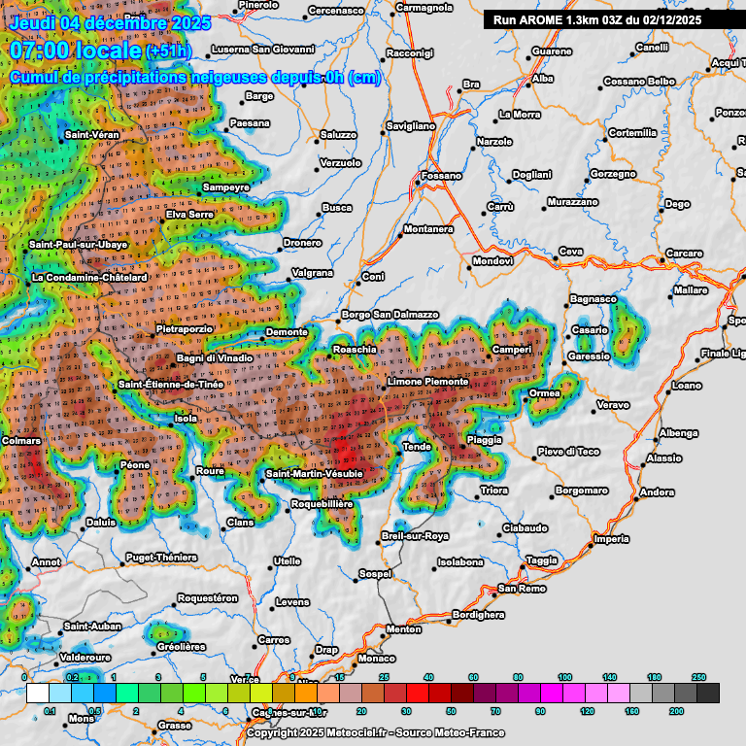
Task: Select the Imperia city marker on coast
Action: coord(590,546)
